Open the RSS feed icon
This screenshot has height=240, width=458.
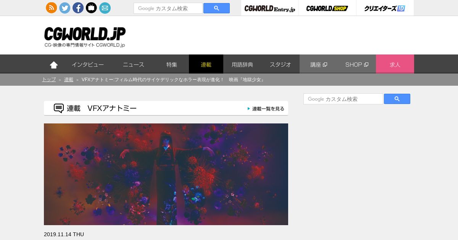pos(52,8)
